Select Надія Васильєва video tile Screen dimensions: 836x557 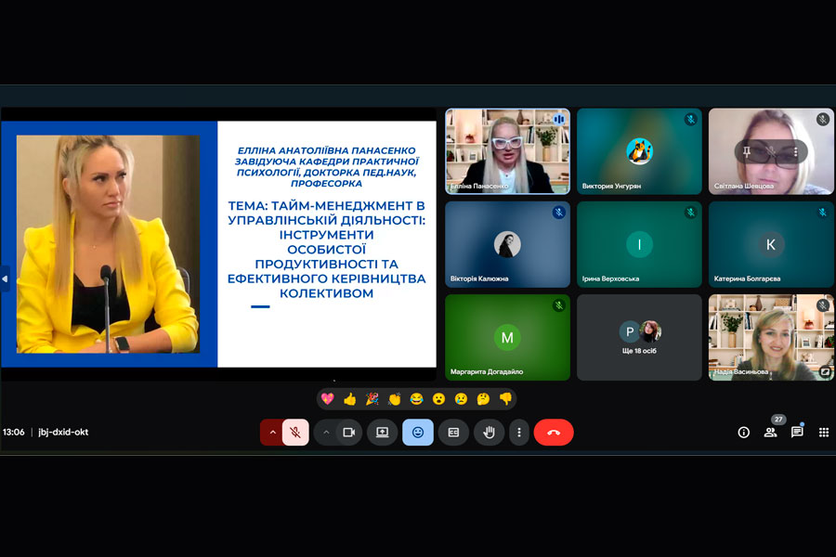(x=771, y=337)
